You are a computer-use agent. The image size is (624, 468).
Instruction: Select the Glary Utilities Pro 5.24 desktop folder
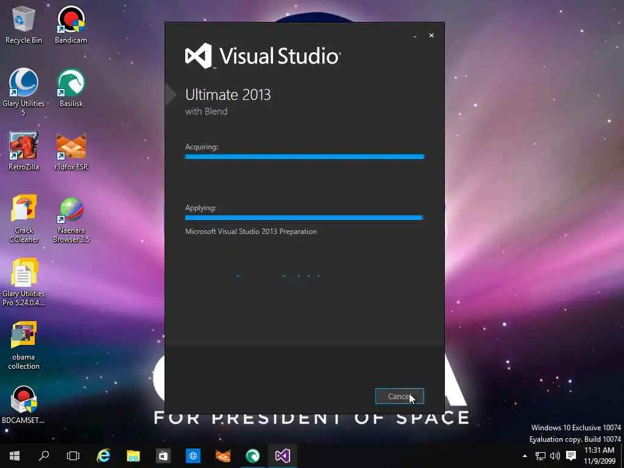(24, 282)
